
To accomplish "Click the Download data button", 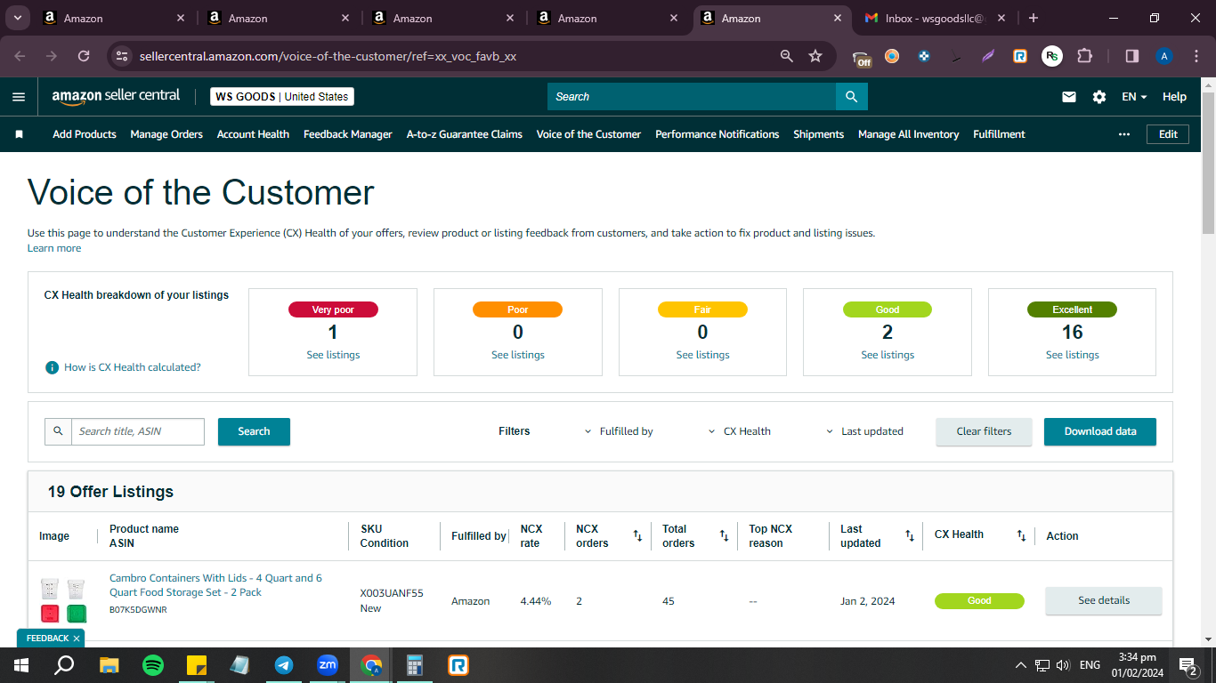I will coord(1100,431).
